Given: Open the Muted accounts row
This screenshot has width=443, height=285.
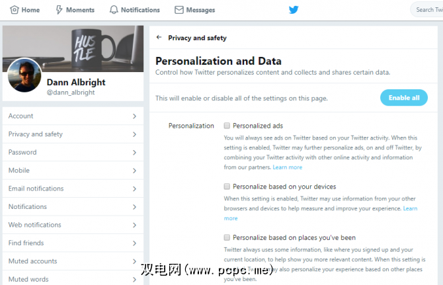Looking at the screenshot, I should tap(73, 261).
